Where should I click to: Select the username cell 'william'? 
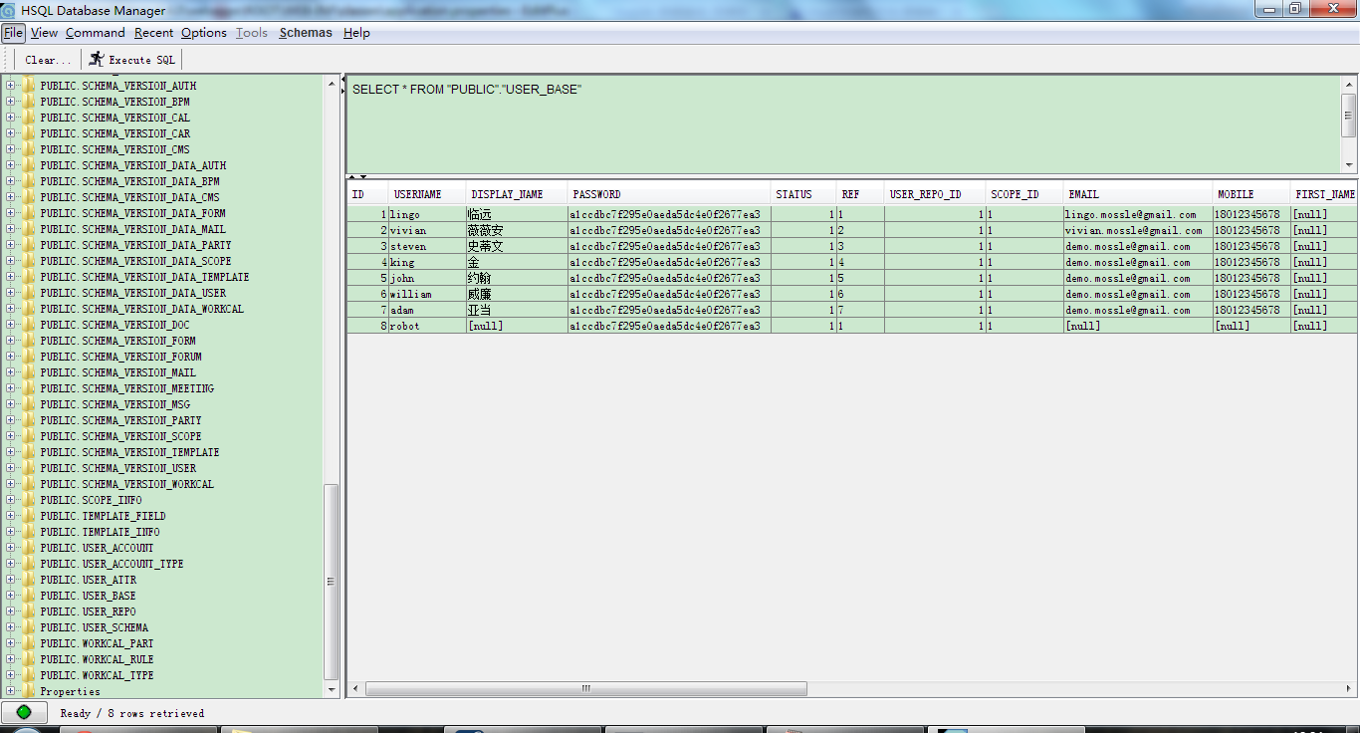[x=427, y=294]
